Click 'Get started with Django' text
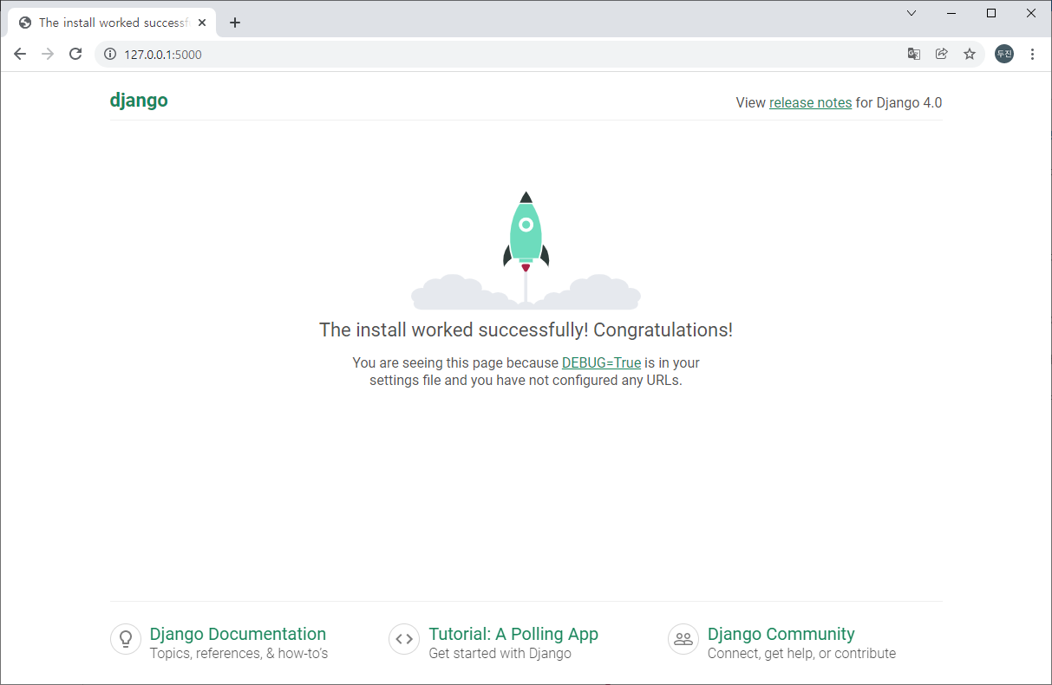 click(x=500, y=653)
